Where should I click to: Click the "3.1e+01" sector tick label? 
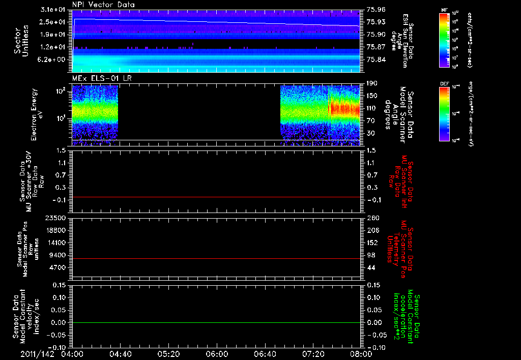(x=53, y=10)
